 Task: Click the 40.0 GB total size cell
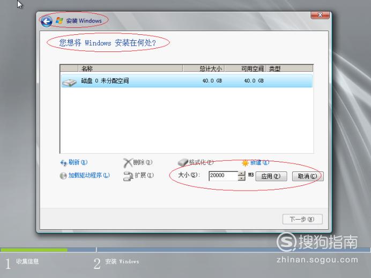[x=212, y=81]
